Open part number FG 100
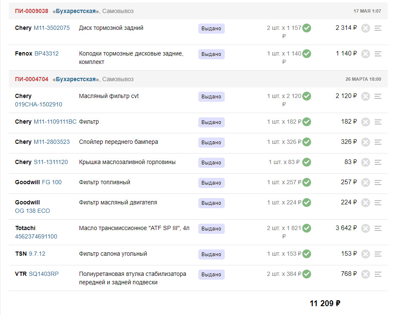394x315 pixels. 52,182
